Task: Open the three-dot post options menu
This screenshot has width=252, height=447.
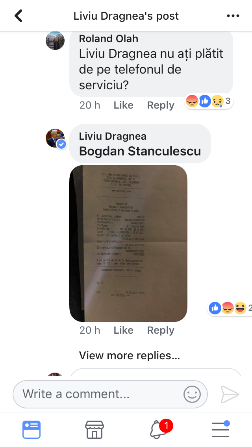Action: pos(233,16)
